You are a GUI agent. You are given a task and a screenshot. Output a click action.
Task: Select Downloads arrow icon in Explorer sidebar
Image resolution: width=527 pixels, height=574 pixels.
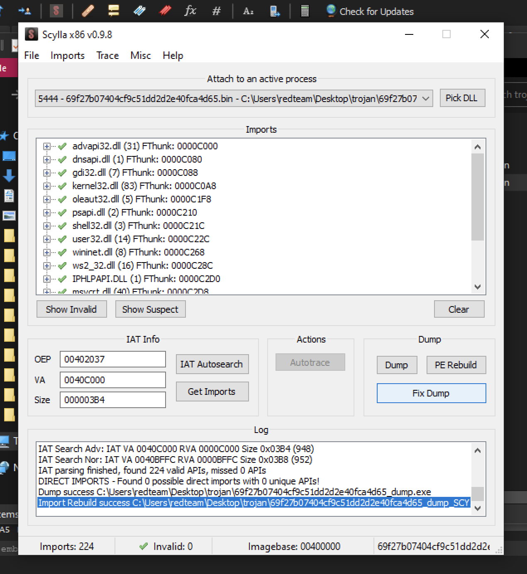9,176
